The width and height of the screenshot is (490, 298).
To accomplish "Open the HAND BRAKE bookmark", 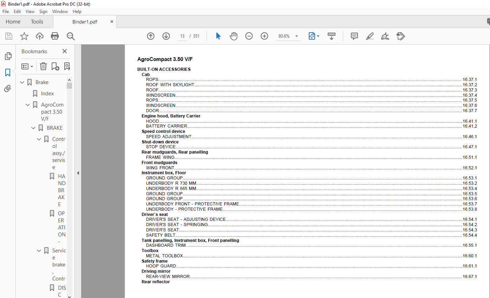I will [x=62, y=190].
